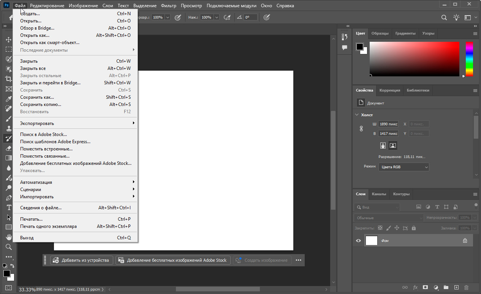Image resolution: width=481 pixels, height=294 pixels.
Task: Create new layer with plus icon
Action: point(456,288)
